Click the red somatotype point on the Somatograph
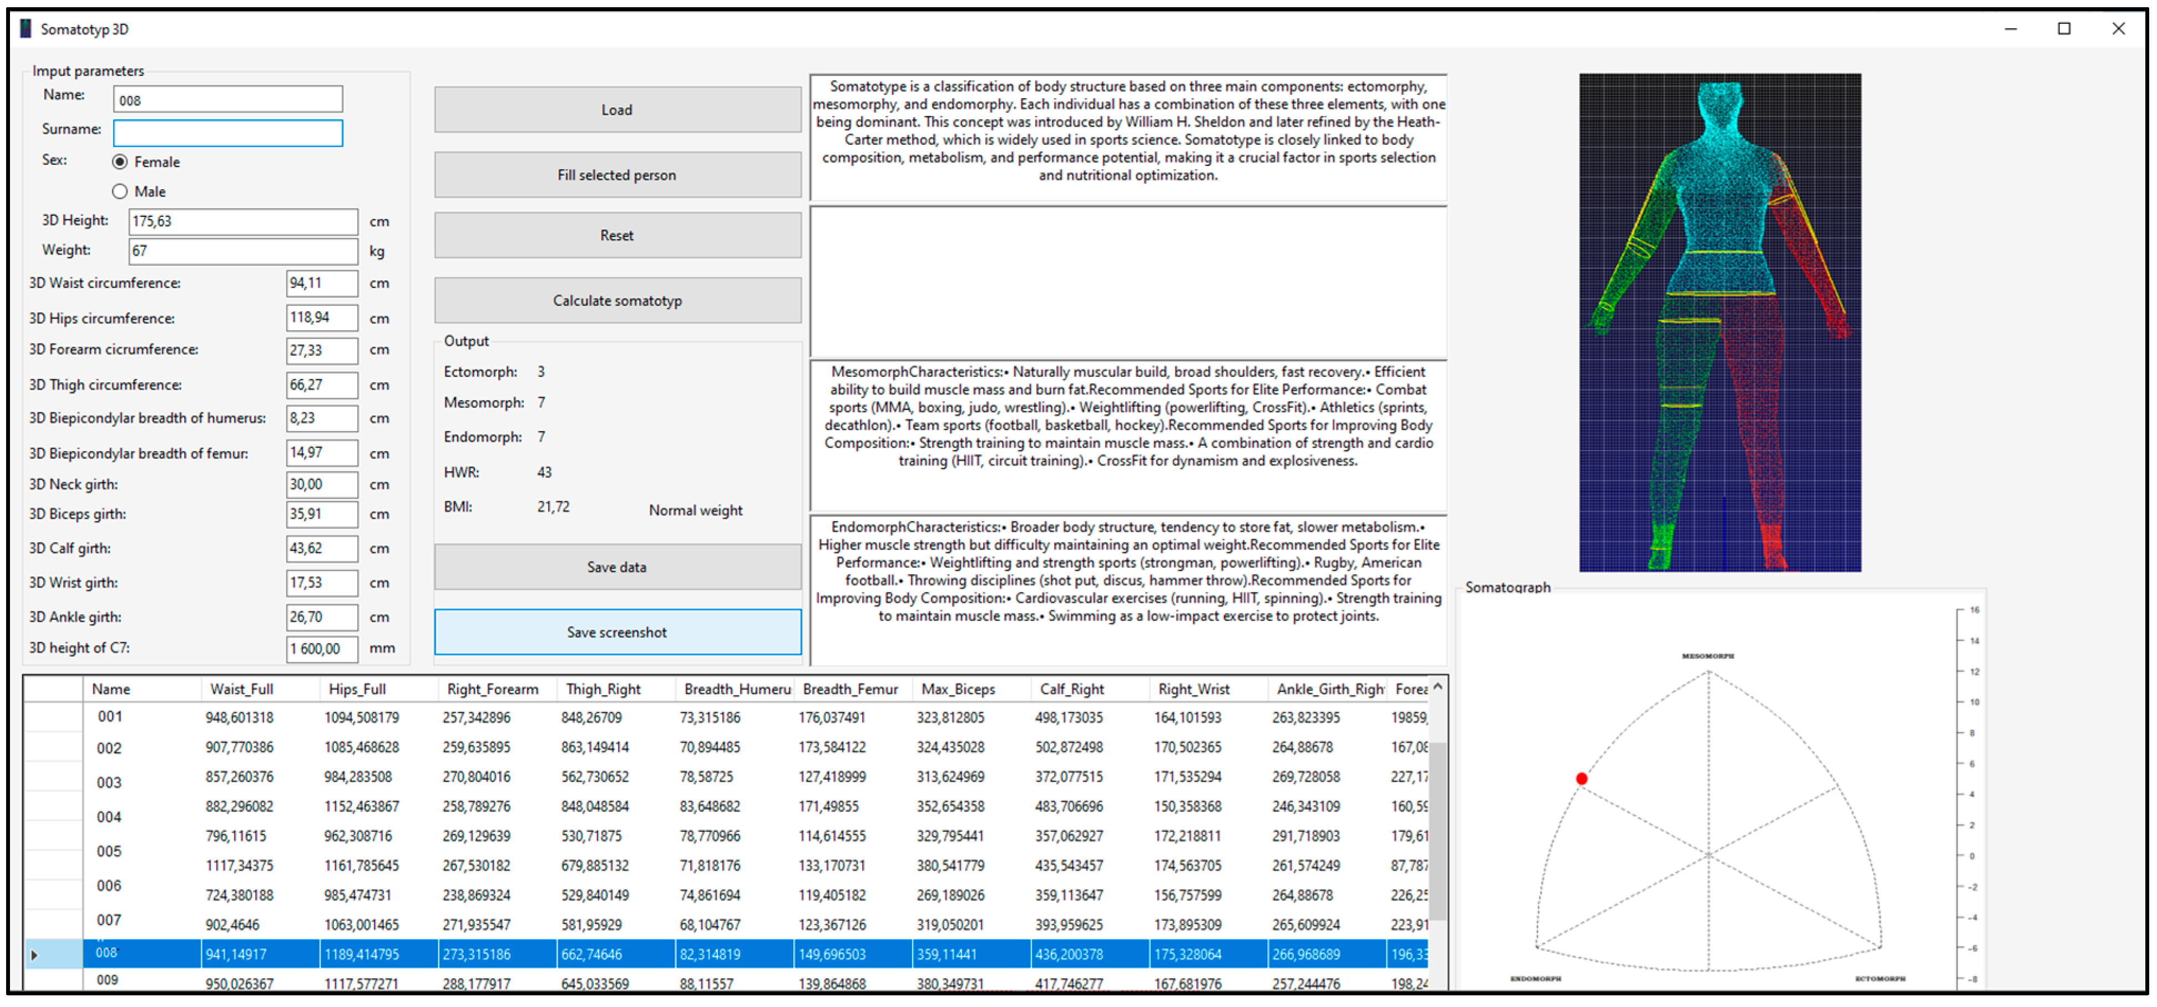The image size is (2157, 1007). coord(1581,780)
